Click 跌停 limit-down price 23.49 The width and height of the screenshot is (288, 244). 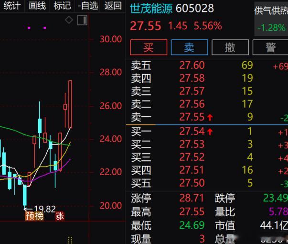click(x=275, y=198)
